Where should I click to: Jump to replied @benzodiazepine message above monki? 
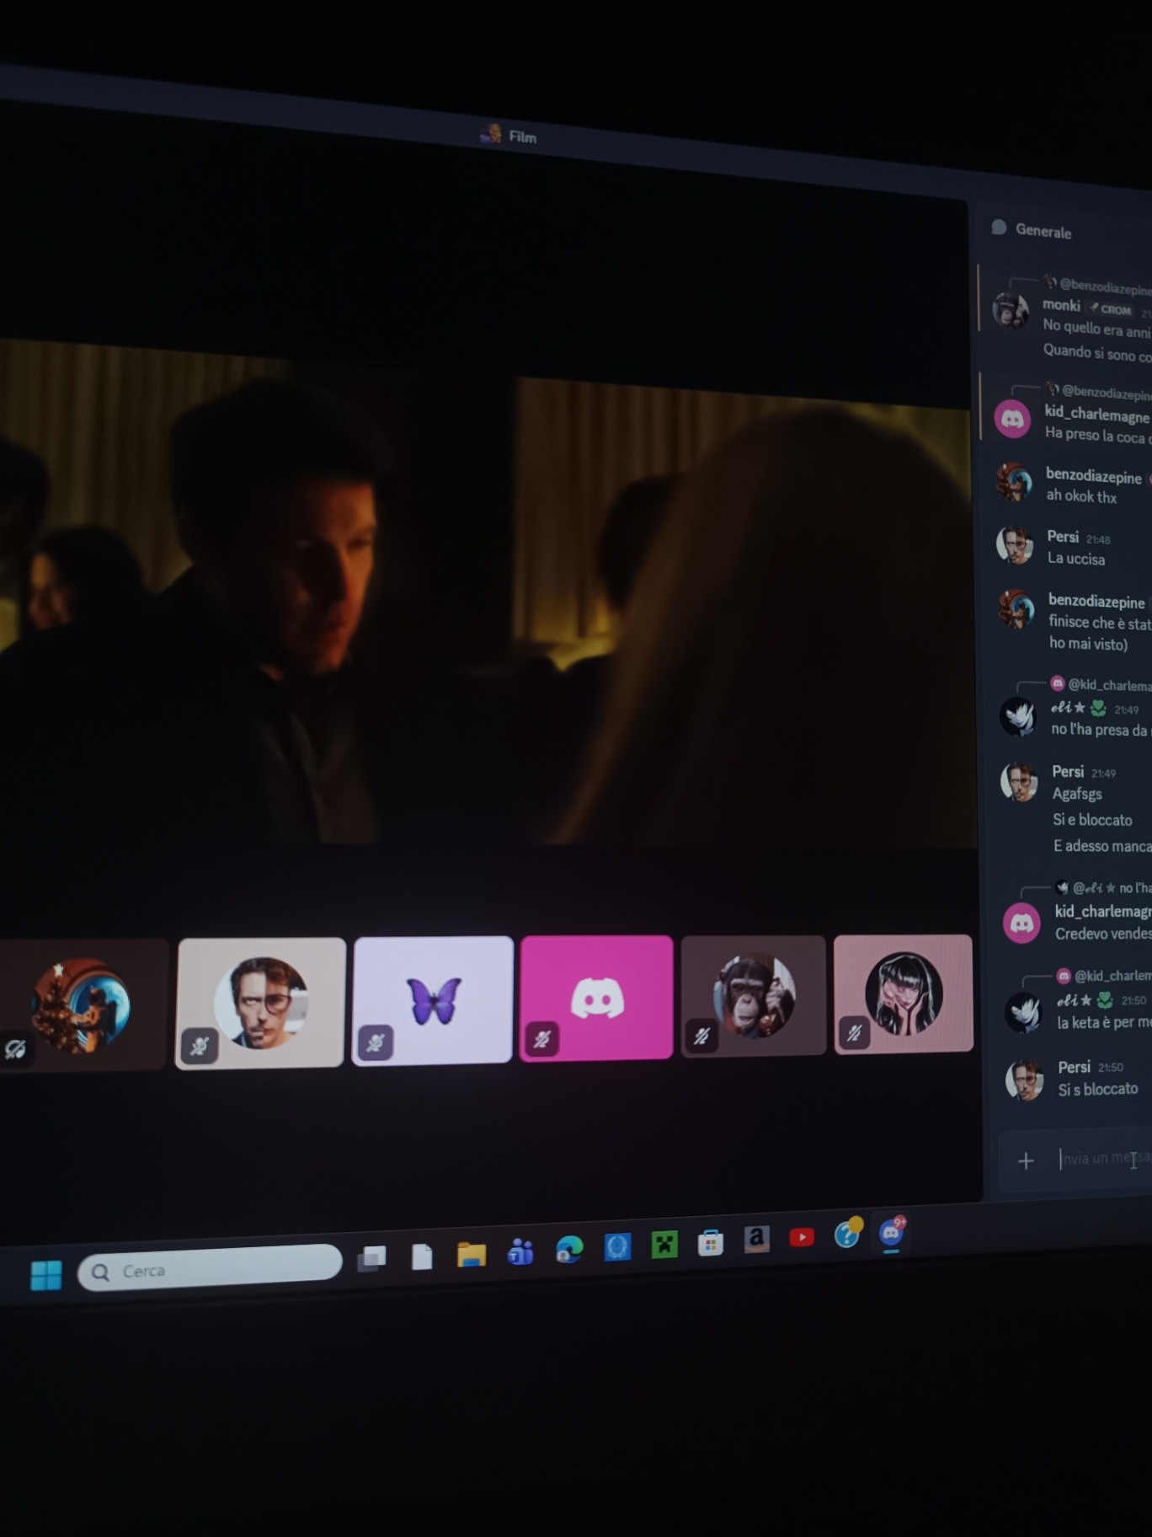click(1105, 287)
